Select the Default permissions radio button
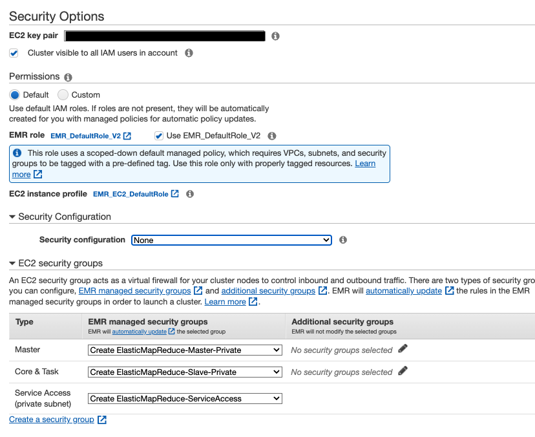Image resolution: width=535 pixels, height=437 pixels. (x=15, y=95)
